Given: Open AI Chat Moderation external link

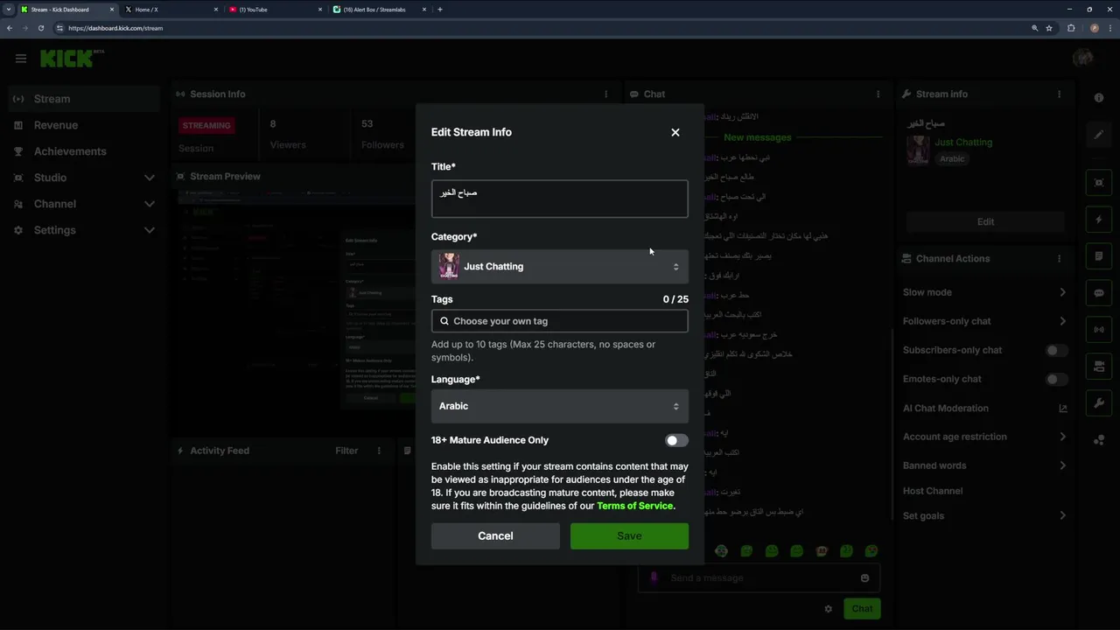Looking at the screenshot, I should pos(1063,409).
